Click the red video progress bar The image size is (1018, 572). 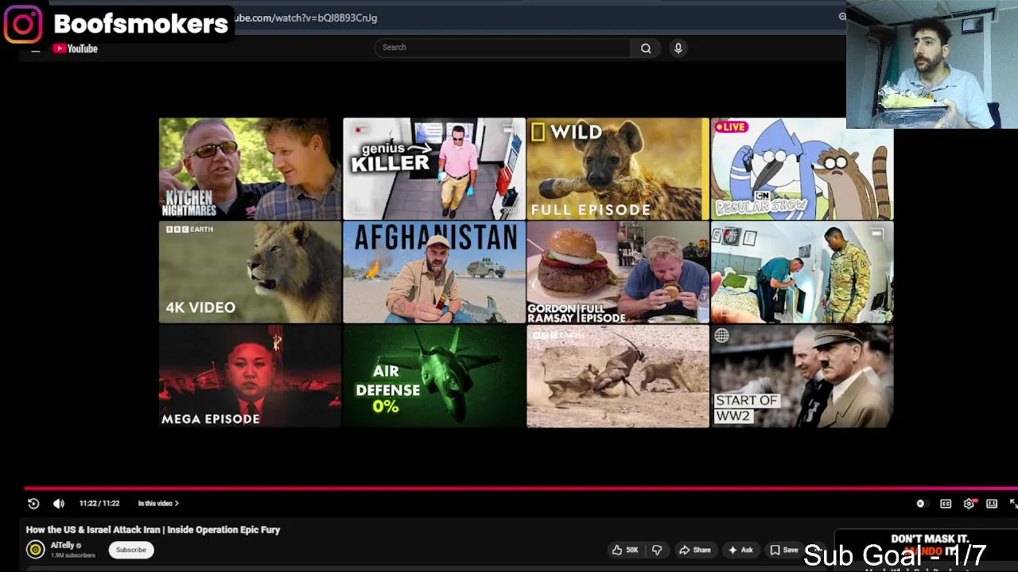point(521,489)
